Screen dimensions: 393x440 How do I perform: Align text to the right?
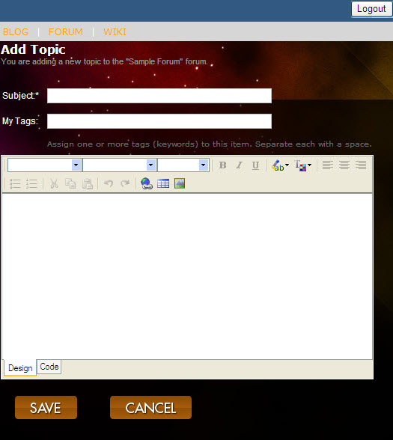[x=361, y=165]
